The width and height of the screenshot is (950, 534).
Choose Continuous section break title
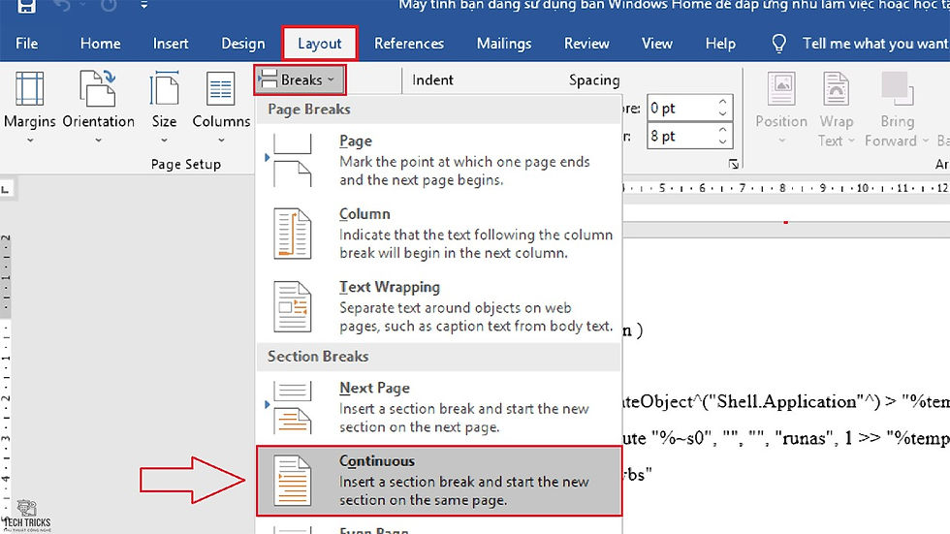pyautogui.click(x=377, y=460)
